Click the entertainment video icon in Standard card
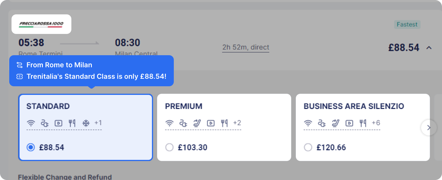The height and width of the screenshot is (180, 442). [58, 123]
